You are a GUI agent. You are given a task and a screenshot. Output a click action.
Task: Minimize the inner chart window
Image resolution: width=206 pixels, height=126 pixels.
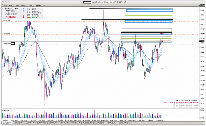pyautogui.click(x=200, y=5)
